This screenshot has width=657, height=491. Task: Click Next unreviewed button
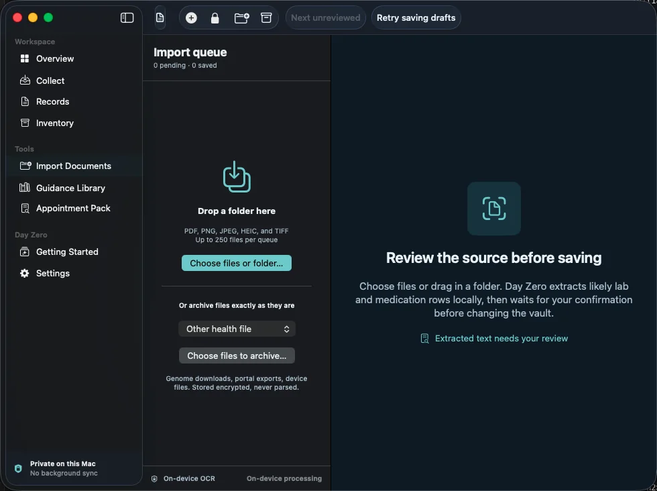pos(326,17)
